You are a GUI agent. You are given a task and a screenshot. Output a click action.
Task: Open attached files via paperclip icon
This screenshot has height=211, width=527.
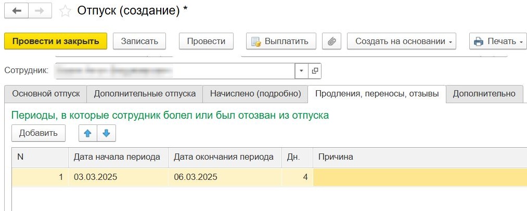(332, 41)
